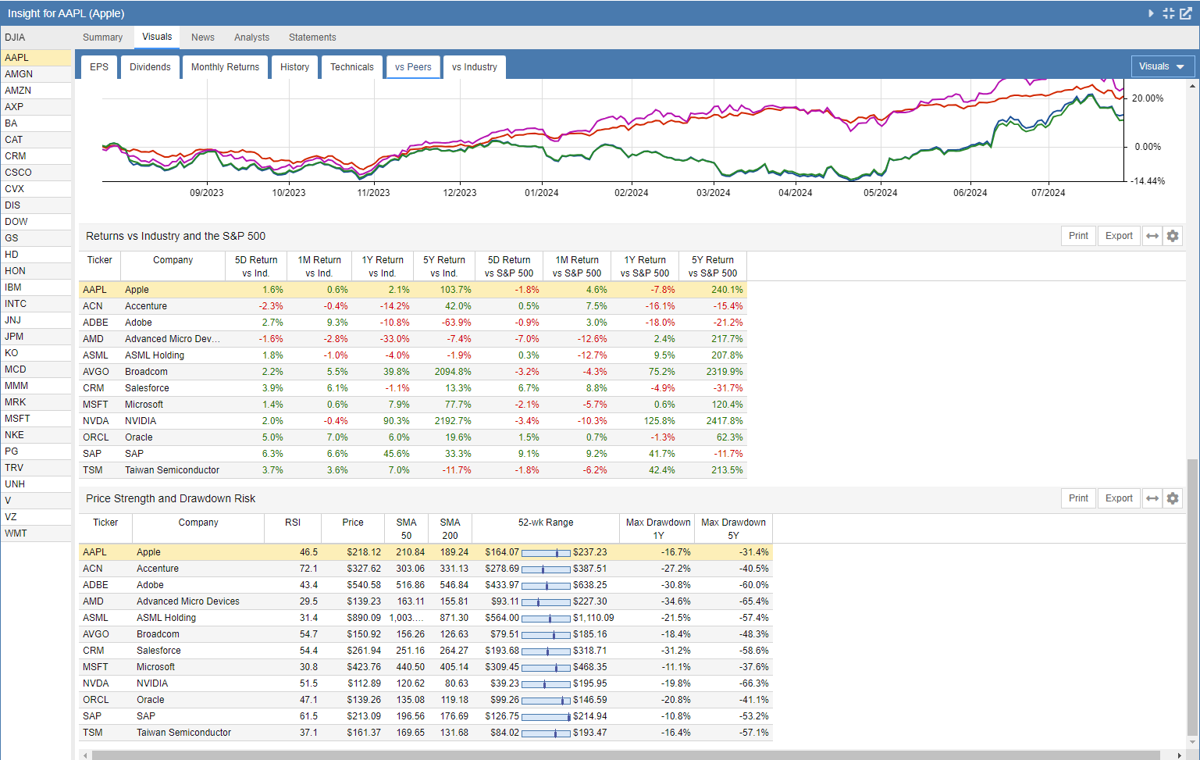This screenshot has width=1200, height=760.
Task: Click SAP 52-week range bar
Action: [x=546, y=716]
